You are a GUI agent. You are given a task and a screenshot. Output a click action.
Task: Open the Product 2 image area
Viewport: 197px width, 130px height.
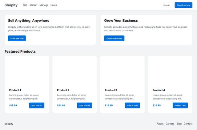tap(74, 71)
